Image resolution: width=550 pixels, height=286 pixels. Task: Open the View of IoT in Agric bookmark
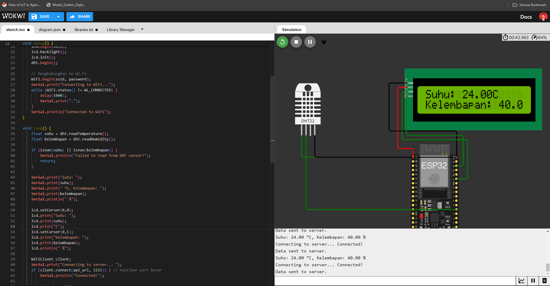point(22,5)
